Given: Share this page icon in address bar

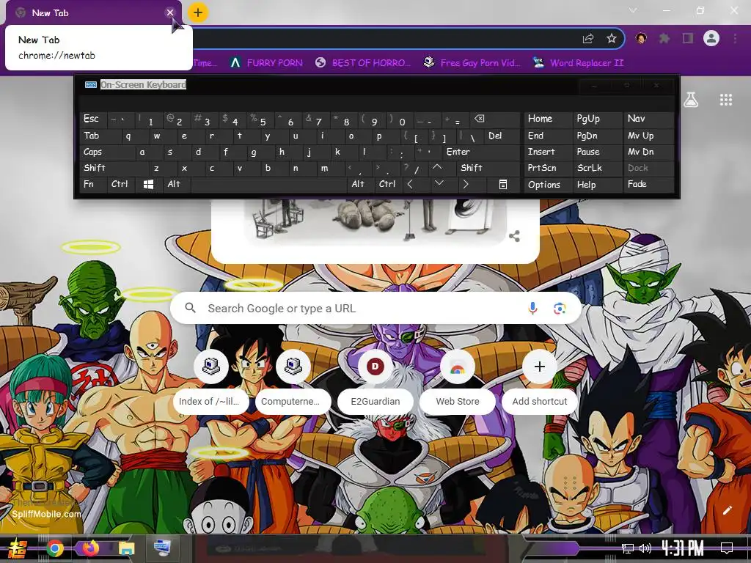Looking at the screenshot, I should point(588,39).
